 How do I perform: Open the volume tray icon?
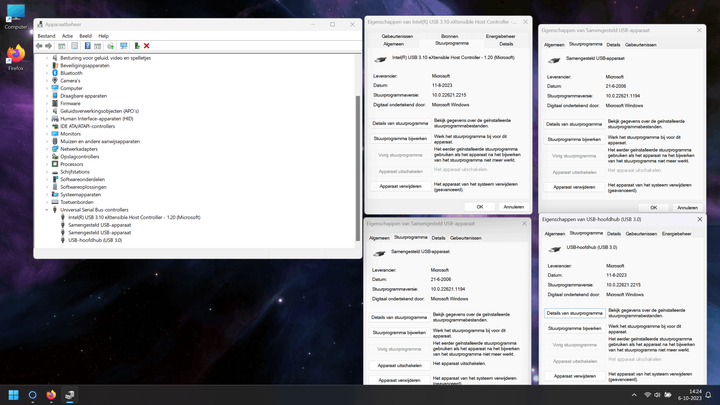point(657,395)
